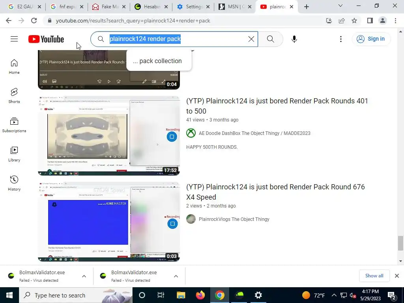Viewport: 404px width, 303px height.
Task: Open the Chrome profile avatar
Action: (x=383, y=21)
